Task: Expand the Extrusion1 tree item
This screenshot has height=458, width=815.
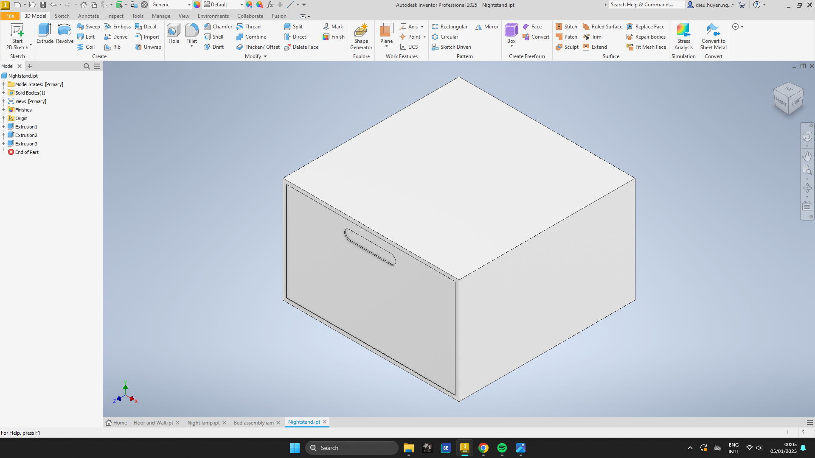Action: click(4, 126)
